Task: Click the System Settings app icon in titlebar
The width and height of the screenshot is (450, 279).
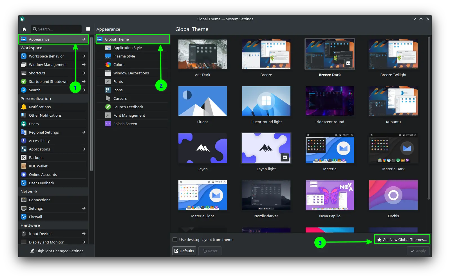Action: click(23, 19)
